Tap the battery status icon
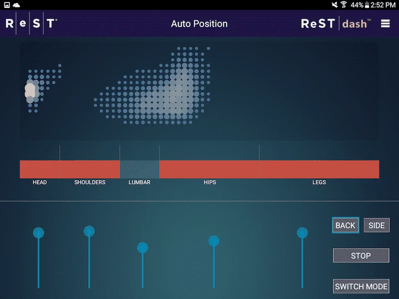The image size is (399, 299). pos(367,4)
